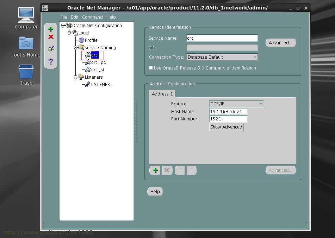Click the Oracle Net Configuration root icon
The width and height of the screenshot is (335, 238).
69,26
